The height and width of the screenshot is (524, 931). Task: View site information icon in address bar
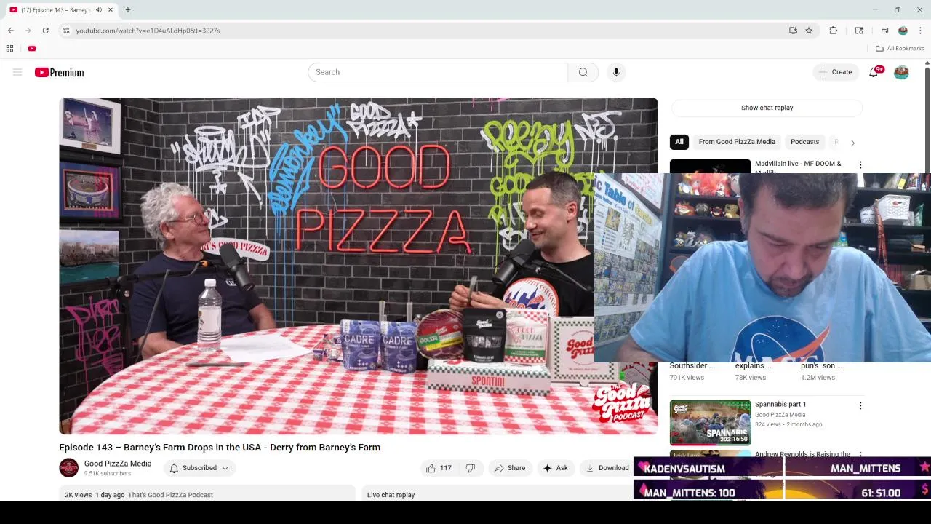point(66,31)
